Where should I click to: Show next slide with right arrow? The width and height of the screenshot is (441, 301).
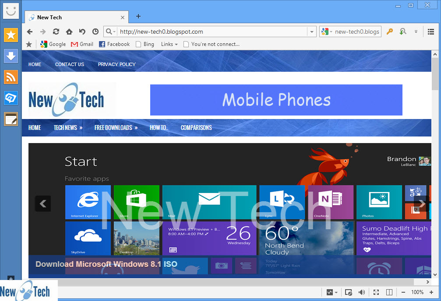point(422,203)
